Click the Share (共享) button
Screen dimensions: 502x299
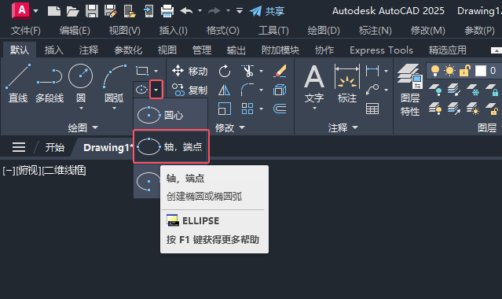click(267, 11)
